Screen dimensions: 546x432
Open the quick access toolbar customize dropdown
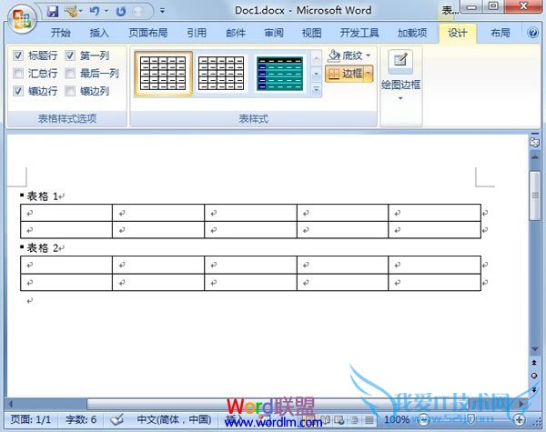point(162,12)
